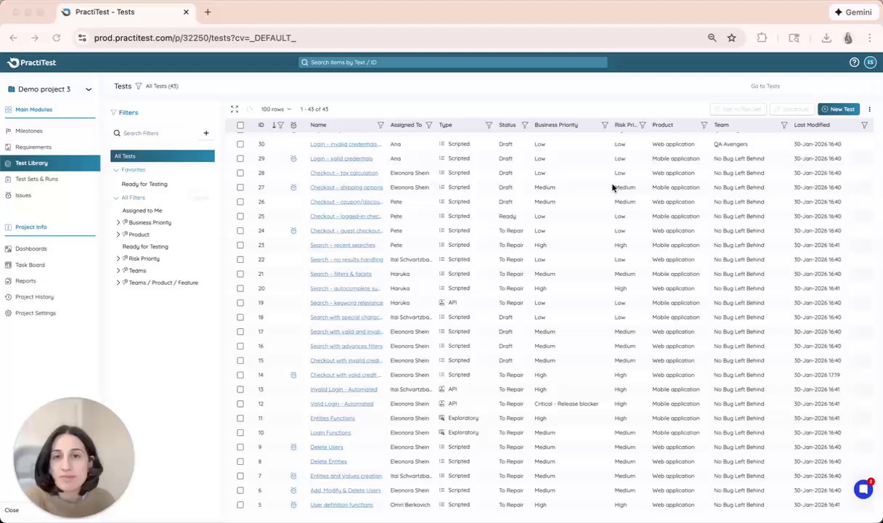Reload the browser page
Image resolution: width=883 pixels, height=523 pixels.
57,38
